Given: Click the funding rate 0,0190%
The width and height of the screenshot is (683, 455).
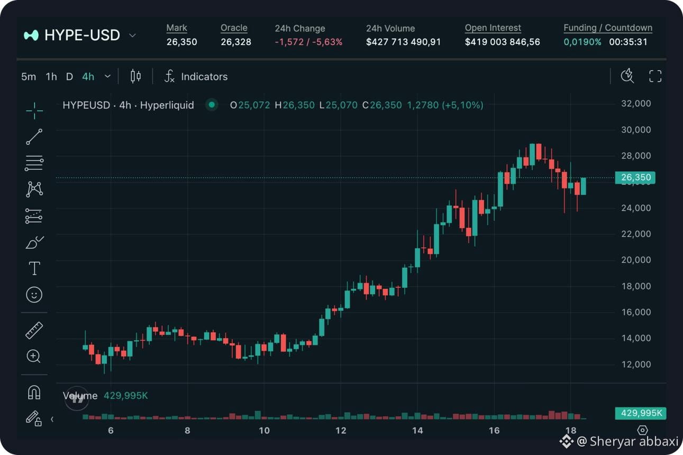Looking at the screenshot, I should [582, 42].
